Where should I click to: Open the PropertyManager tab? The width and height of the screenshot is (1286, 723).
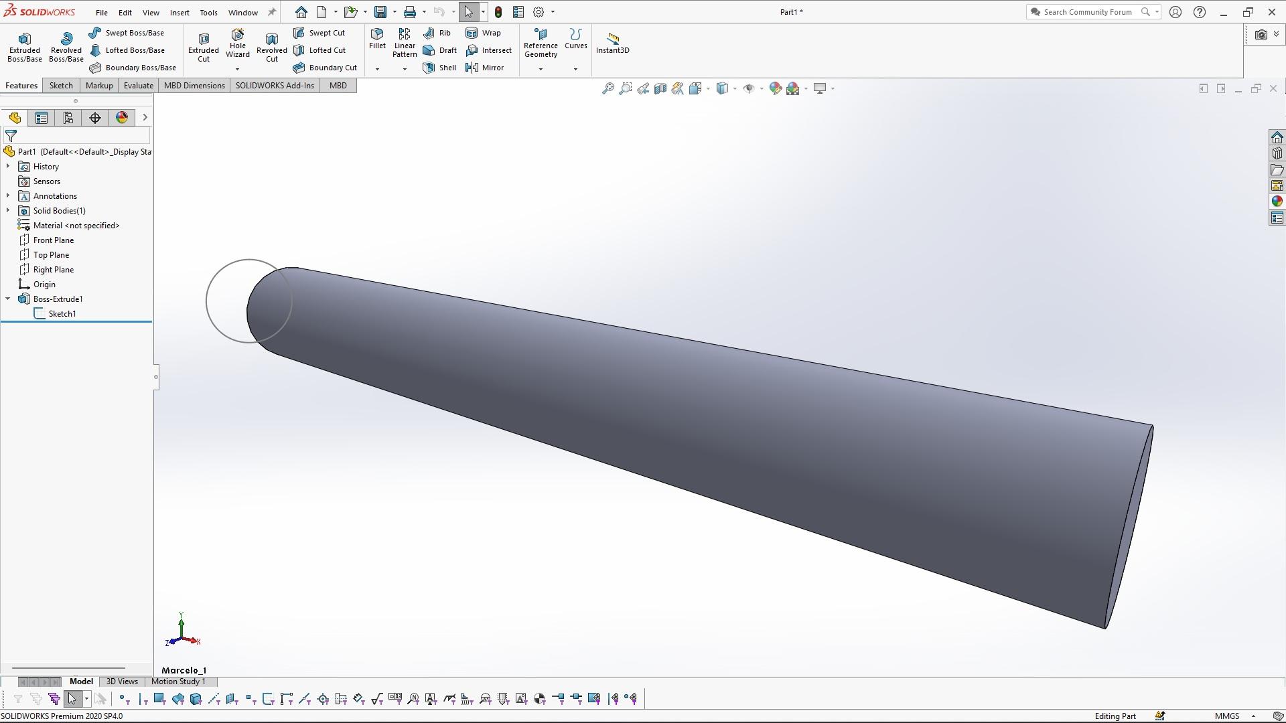(x=42, y=118)
